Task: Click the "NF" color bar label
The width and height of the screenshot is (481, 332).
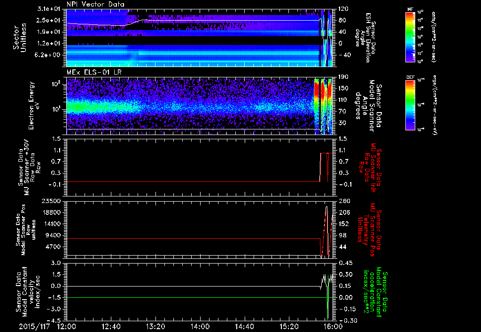Action: pos(411,9)
